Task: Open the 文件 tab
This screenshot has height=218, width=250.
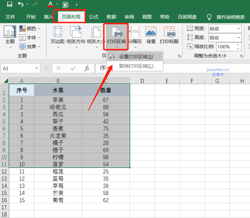Action: tap(10, 17)
